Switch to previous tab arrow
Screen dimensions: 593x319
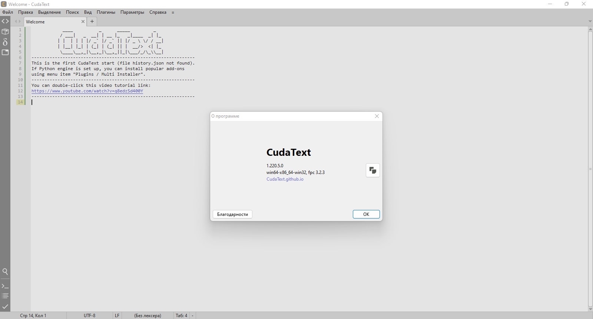click(16, 22)
